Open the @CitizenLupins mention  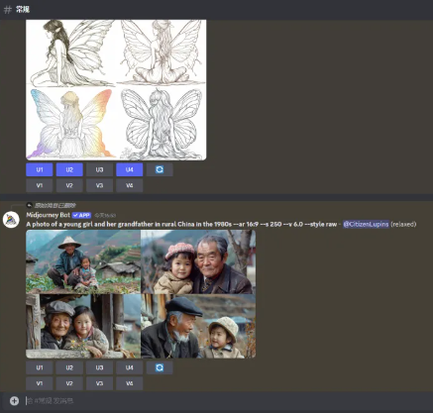point(366,224)
